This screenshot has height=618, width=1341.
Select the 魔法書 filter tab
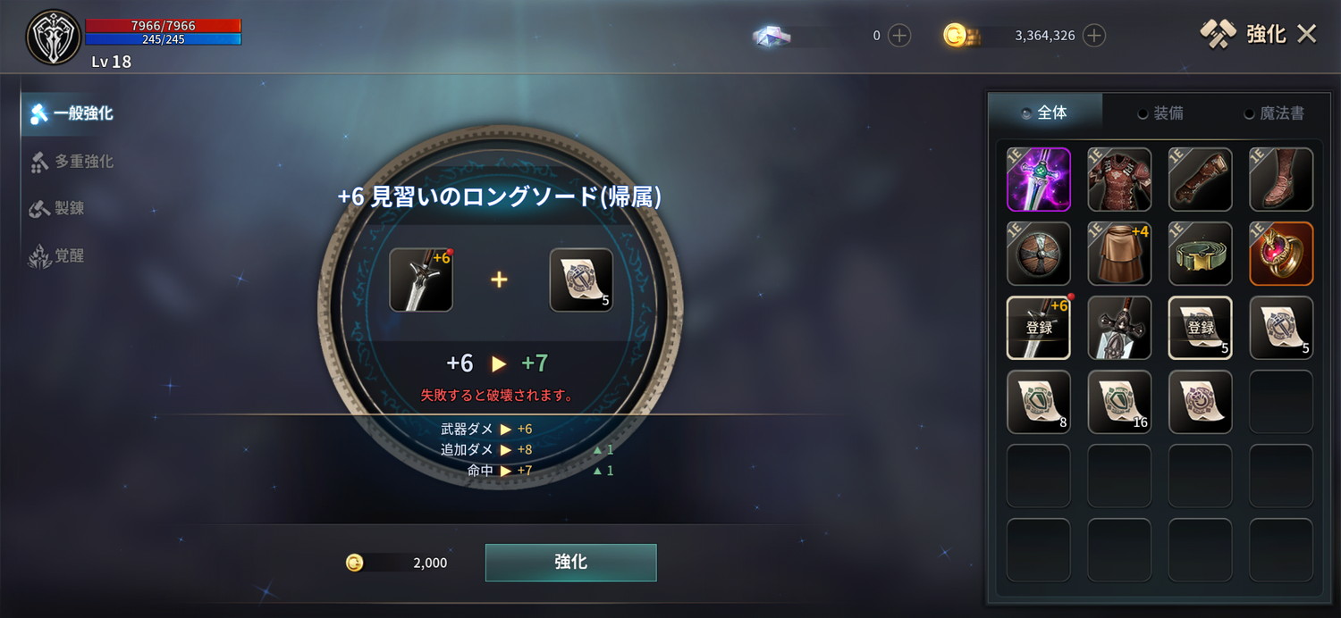click(1274, 113)
